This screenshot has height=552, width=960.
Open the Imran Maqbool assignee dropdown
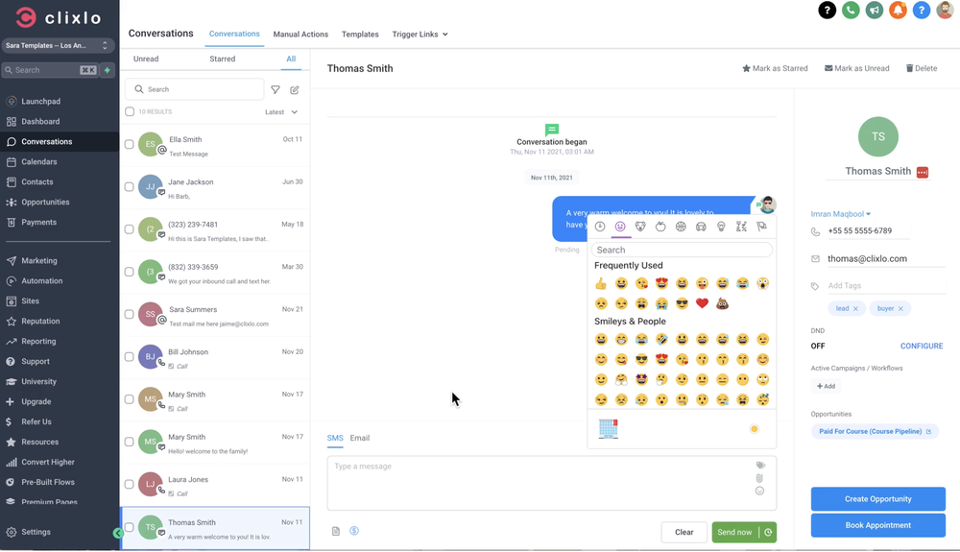point(841,214)
